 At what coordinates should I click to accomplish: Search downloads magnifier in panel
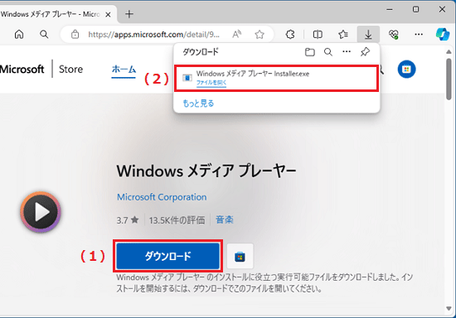pyautogui.click(x=328, y=52)
